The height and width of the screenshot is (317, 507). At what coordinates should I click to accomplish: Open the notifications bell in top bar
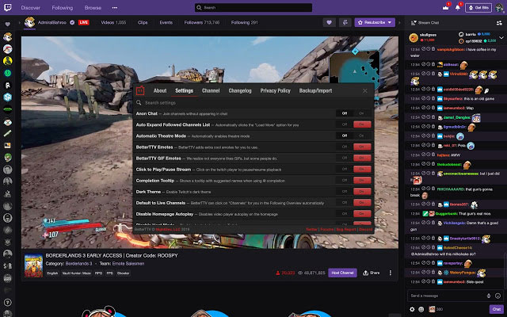[x=458, y=7]
